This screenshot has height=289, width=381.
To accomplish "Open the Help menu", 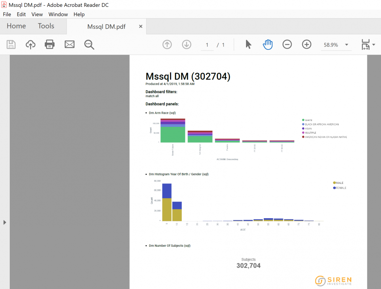I will tap(79, 14).
